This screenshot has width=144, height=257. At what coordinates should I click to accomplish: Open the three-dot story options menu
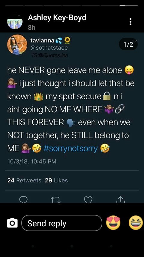[130, 22]
